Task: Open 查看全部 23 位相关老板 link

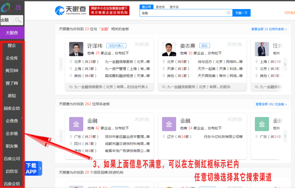Action: [x=269, y=29]
